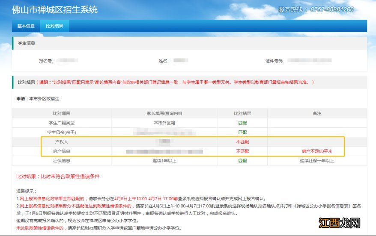Select the 学生户籍类型 row label
Image resolution: width=376 pixels, height=236 pixels.
[x=61, y=123]
